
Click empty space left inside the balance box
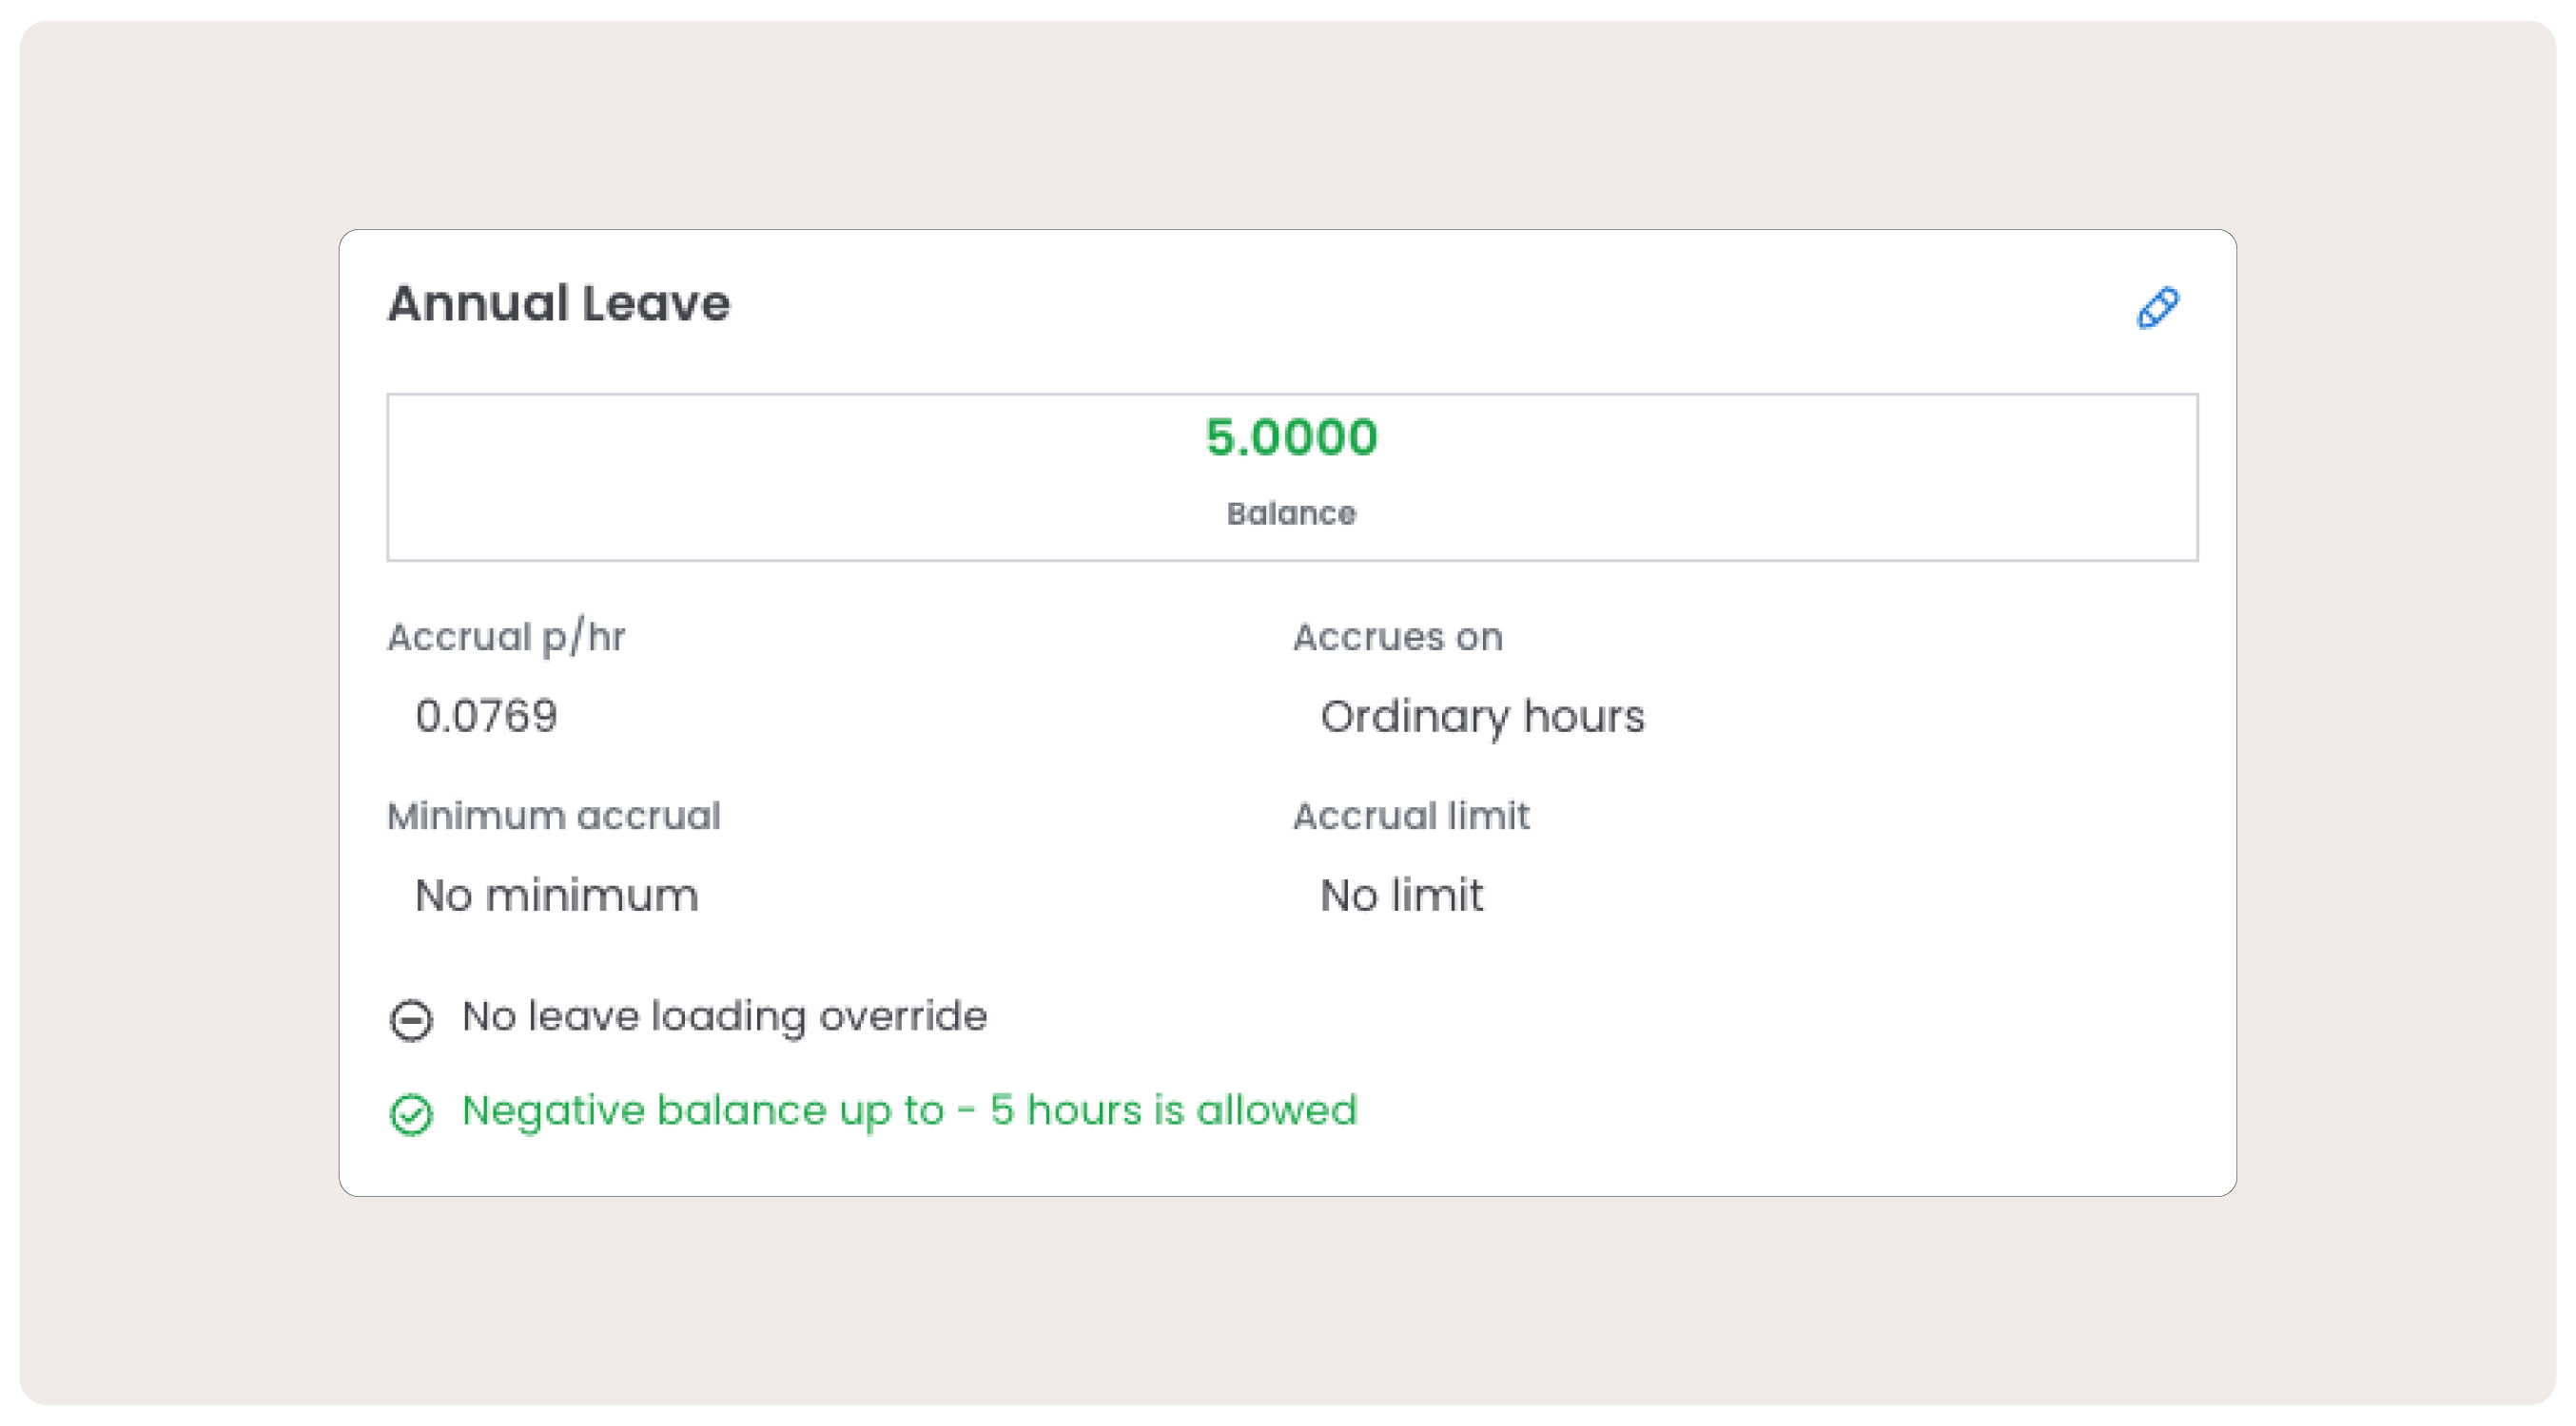click(x=700, y=477)
